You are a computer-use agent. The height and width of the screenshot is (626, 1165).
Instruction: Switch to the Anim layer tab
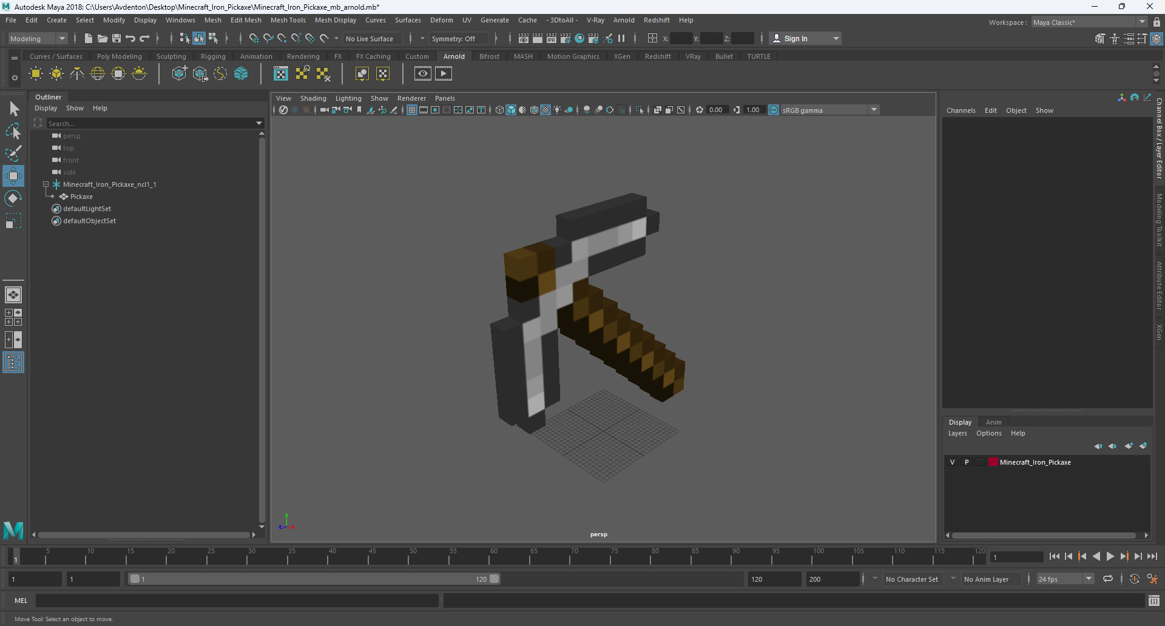pos(994,422)
